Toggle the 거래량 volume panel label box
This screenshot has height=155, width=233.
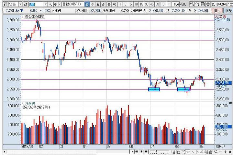click(23, 104)
